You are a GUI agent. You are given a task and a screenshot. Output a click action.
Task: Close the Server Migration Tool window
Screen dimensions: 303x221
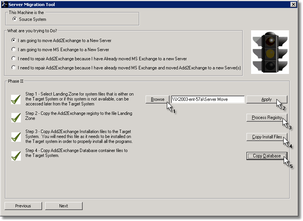point(294,4)
